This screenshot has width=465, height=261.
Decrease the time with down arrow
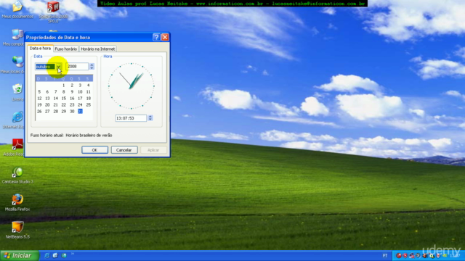tap(150, 120)
